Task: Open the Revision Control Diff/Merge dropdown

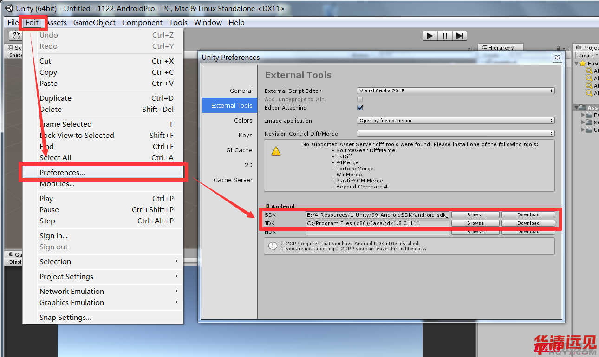Action: (x=456, y=134)
